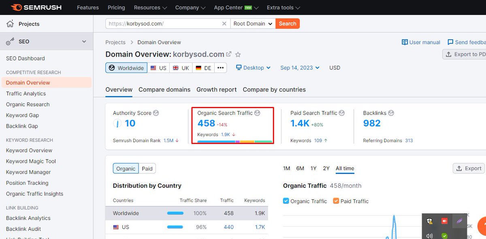Click the volume speaker tray icon

[x=430, y=236]
